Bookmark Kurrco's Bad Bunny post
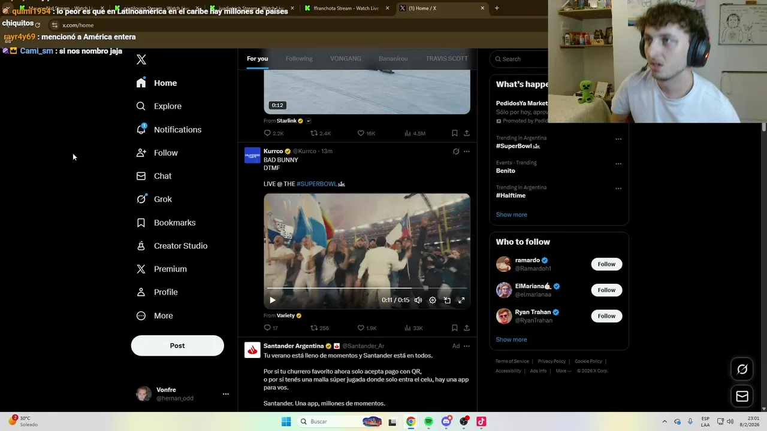Viewport: 767px width, 431px height. pos(455,327)
